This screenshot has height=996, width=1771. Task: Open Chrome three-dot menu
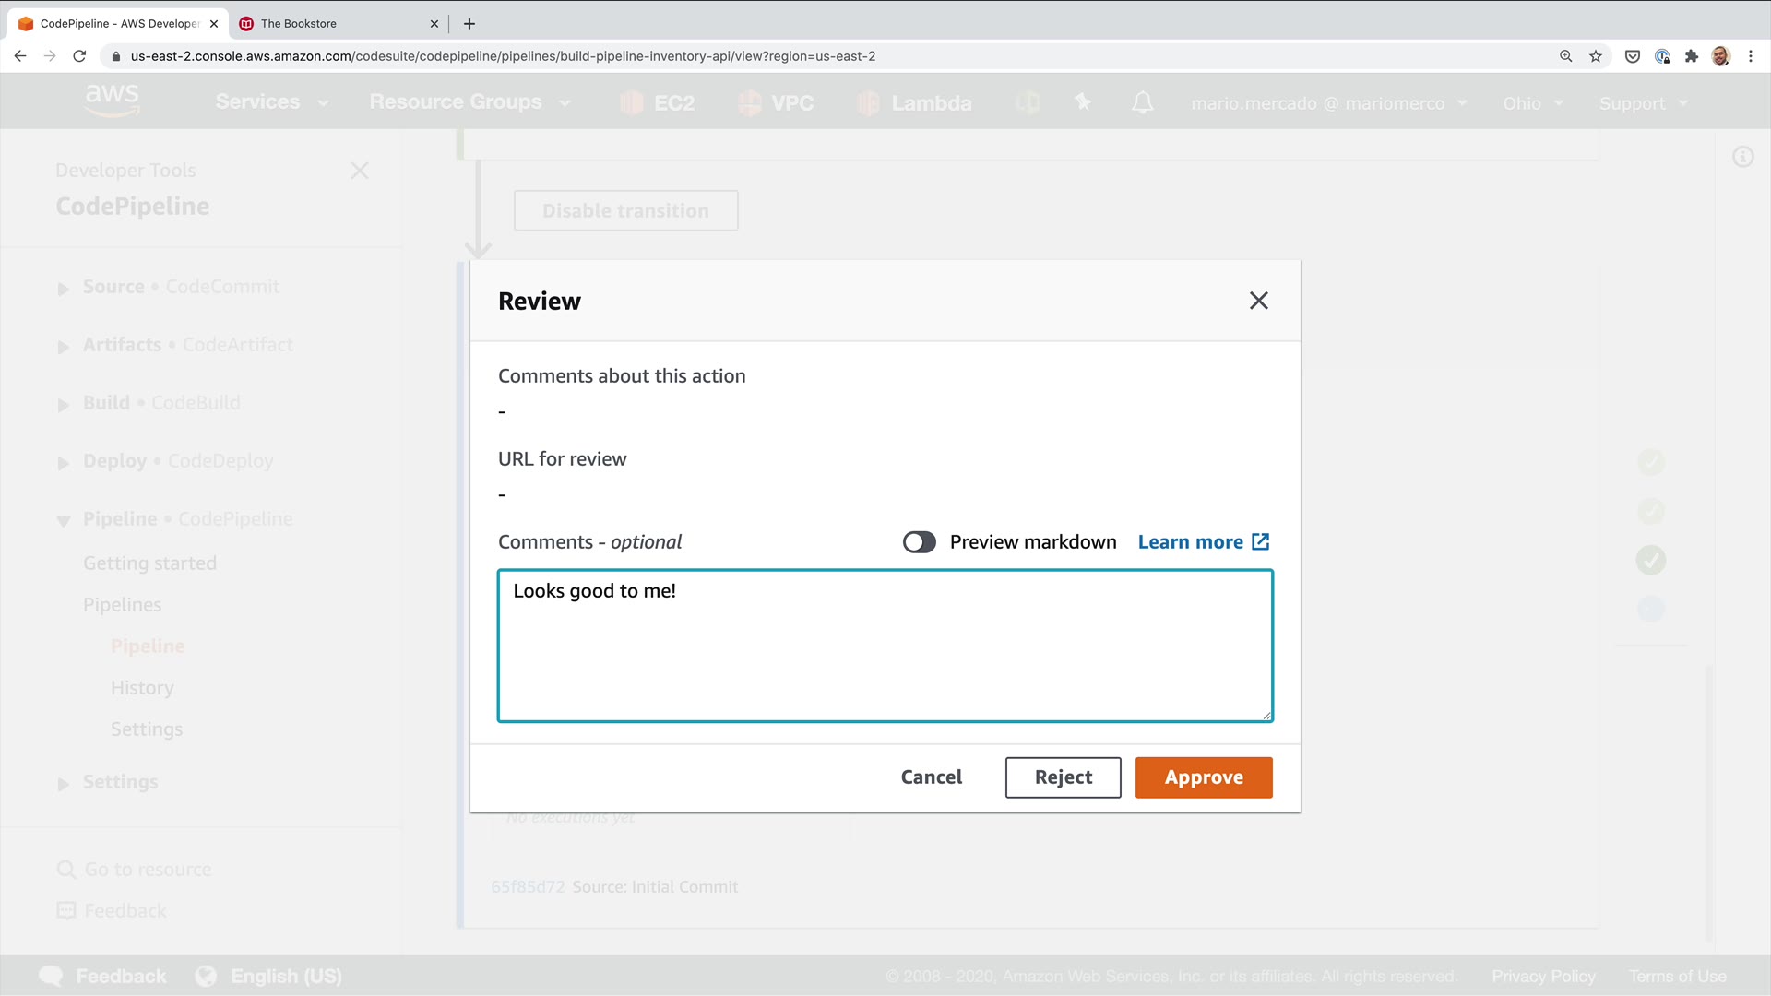(x=1750, y=56)
